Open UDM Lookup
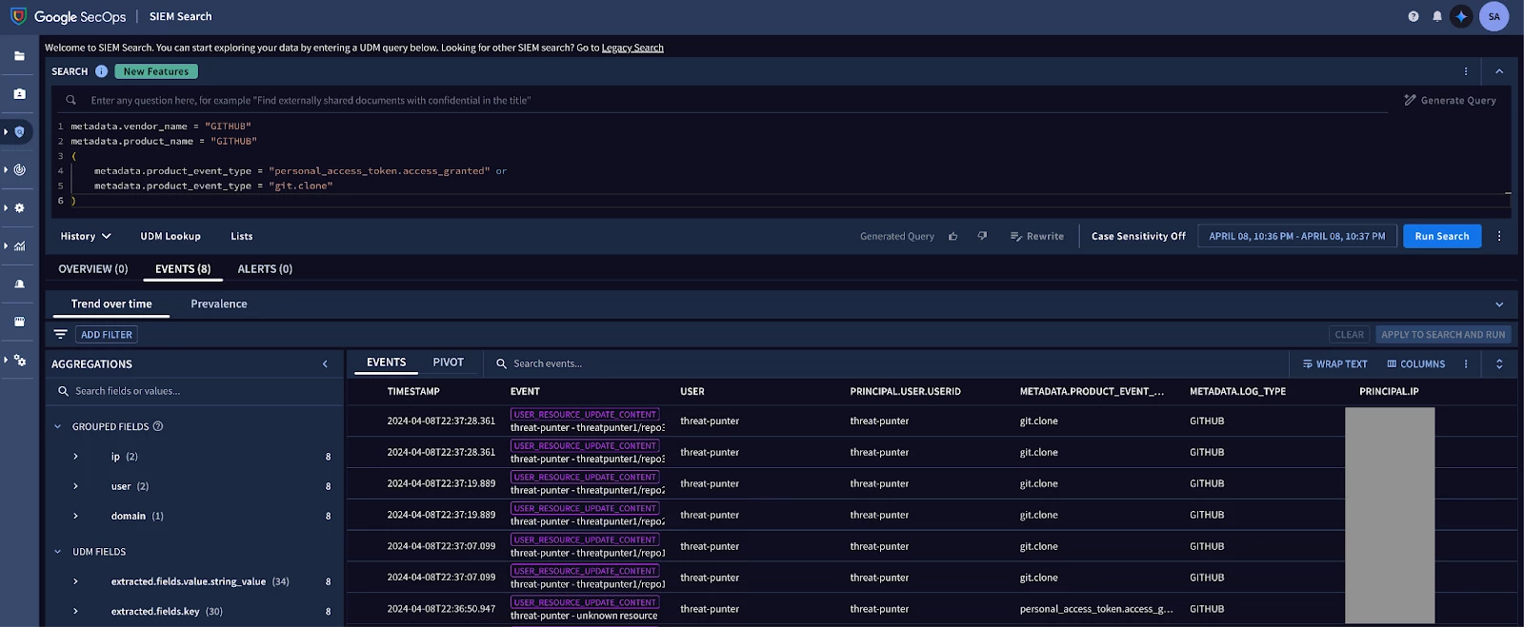 click(x=170, y=236)
